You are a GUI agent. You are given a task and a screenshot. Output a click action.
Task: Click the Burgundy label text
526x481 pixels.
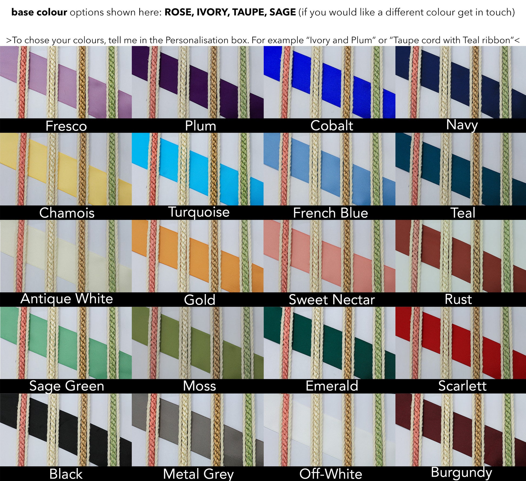461,472
